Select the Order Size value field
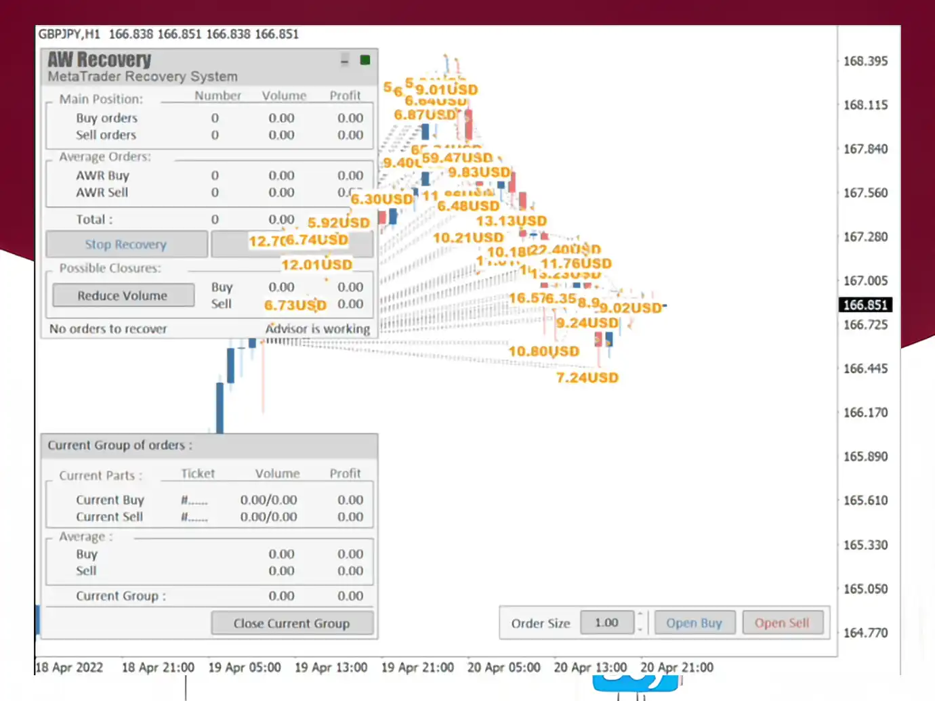The width and height of the screenshot is (935, 701). [x=606, y=622]
